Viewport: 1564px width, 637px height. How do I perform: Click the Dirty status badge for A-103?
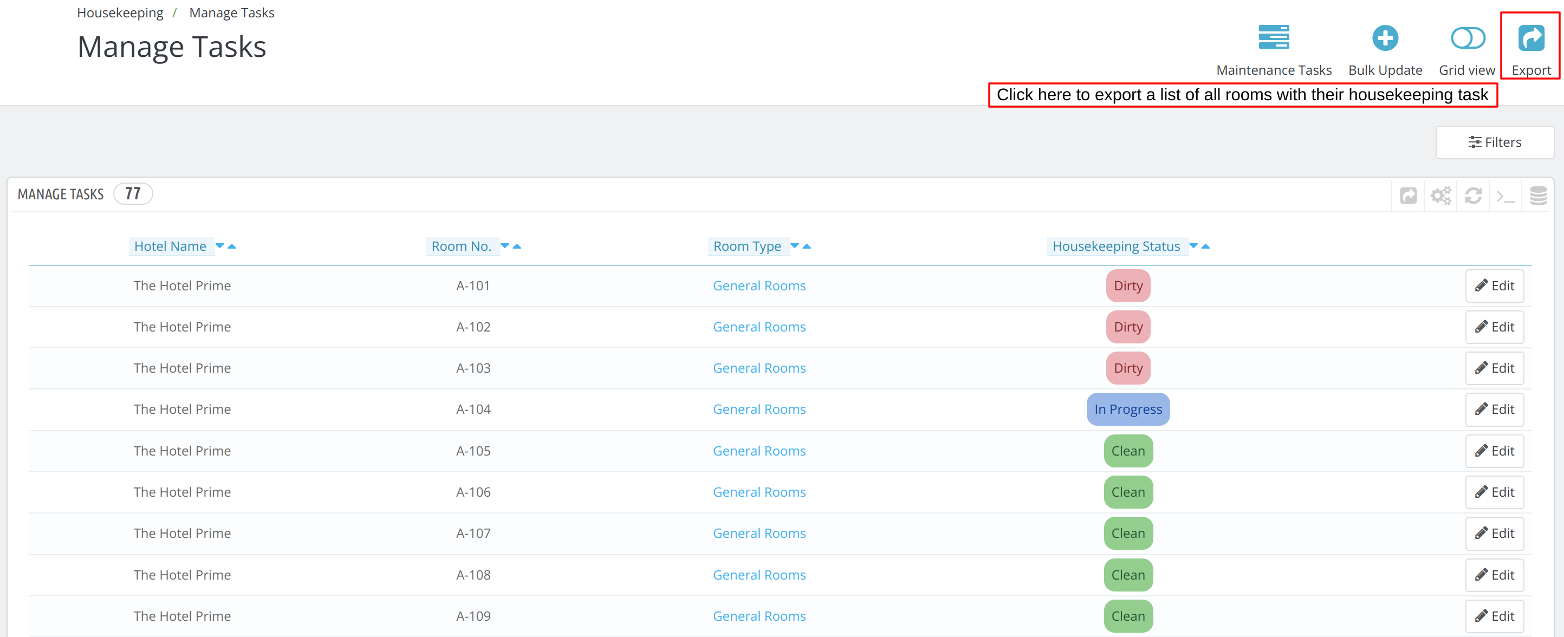pos(1128,368)
